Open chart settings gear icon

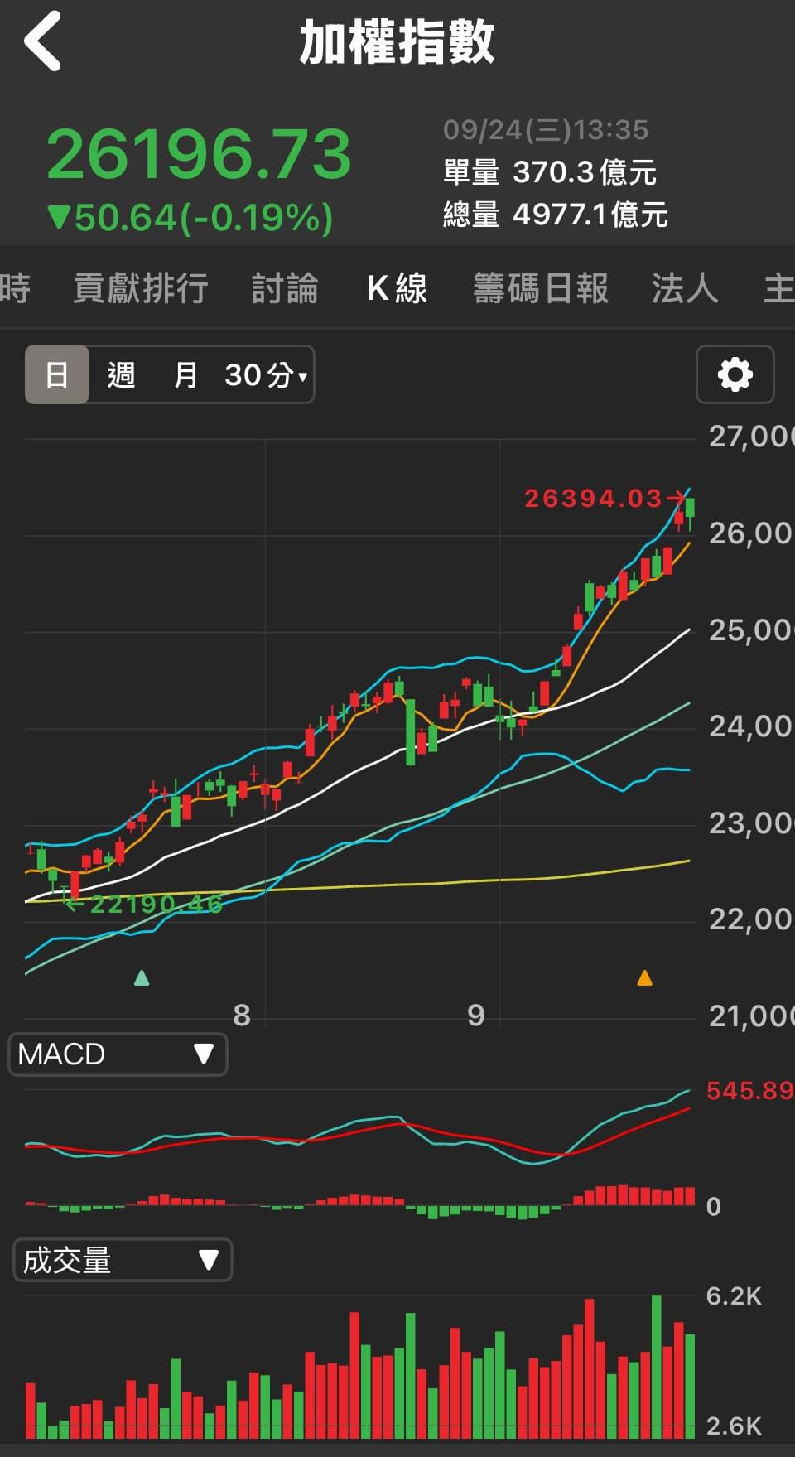(x=735, y=374)
